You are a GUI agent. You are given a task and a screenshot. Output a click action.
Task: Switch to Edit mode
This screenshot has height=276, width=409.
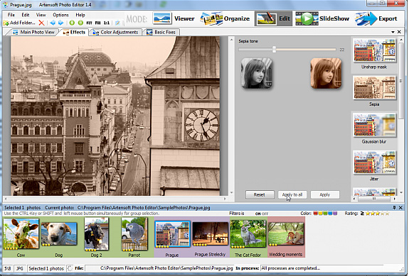point(273,18)
